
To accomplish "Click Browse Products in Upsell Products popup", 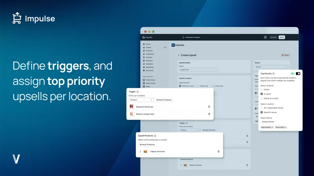I will pos(147,144).
